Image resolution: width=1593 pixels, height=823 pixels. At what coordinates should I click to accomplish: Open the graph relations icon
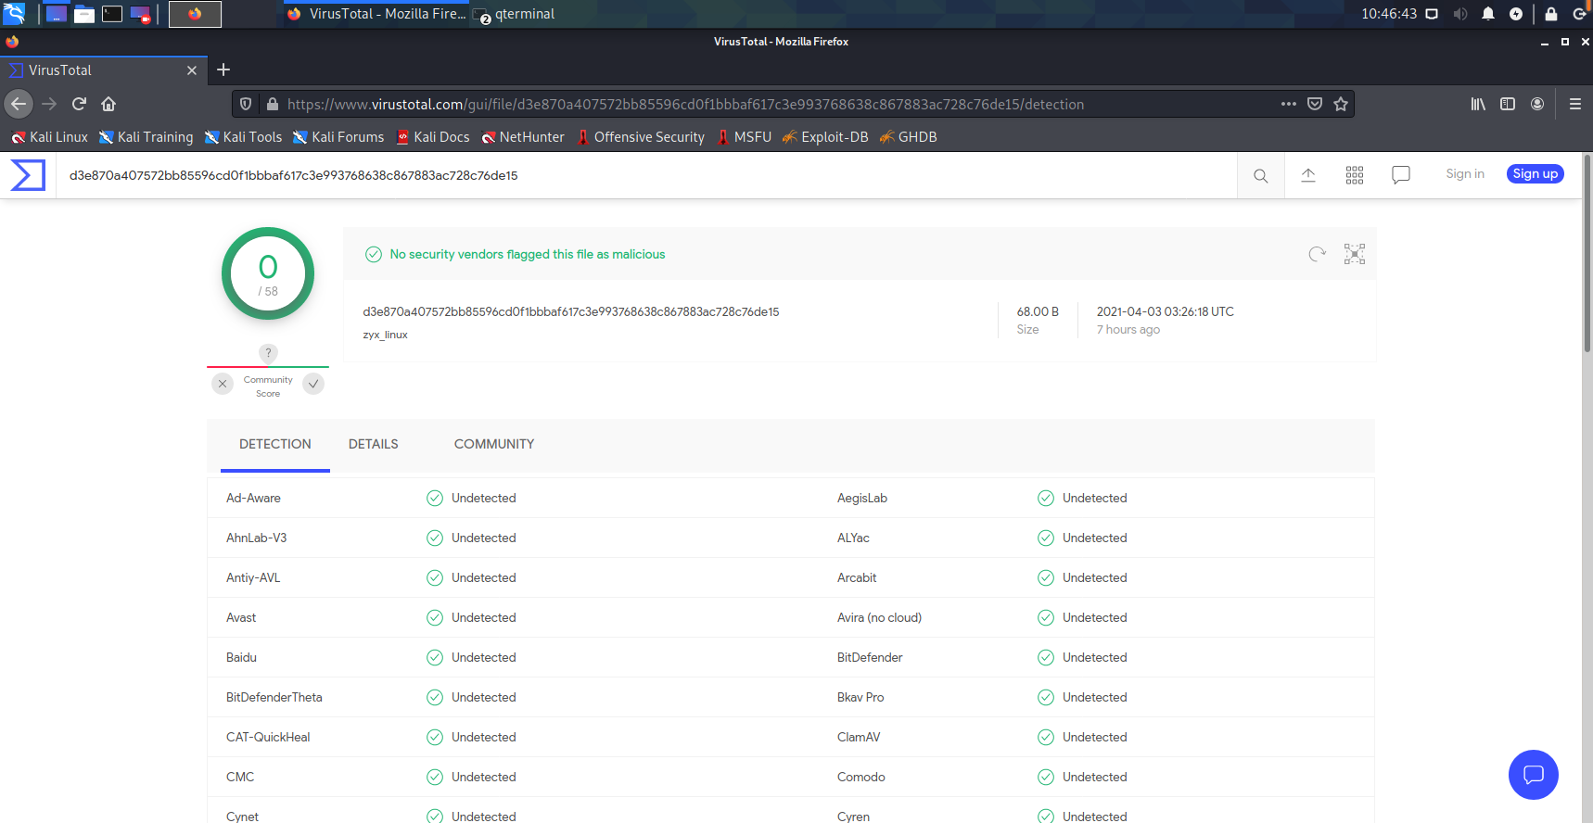click(1355, 254)
